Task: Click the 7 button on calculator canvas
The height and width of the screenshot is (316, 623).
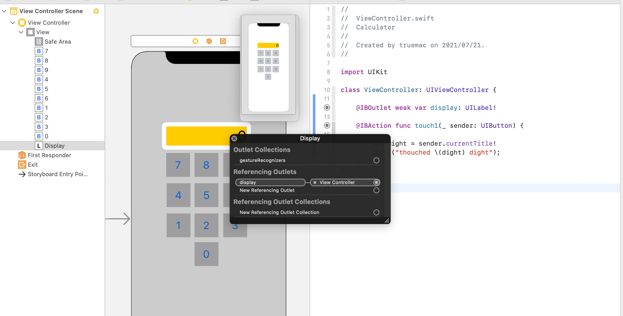Action: 178,165
